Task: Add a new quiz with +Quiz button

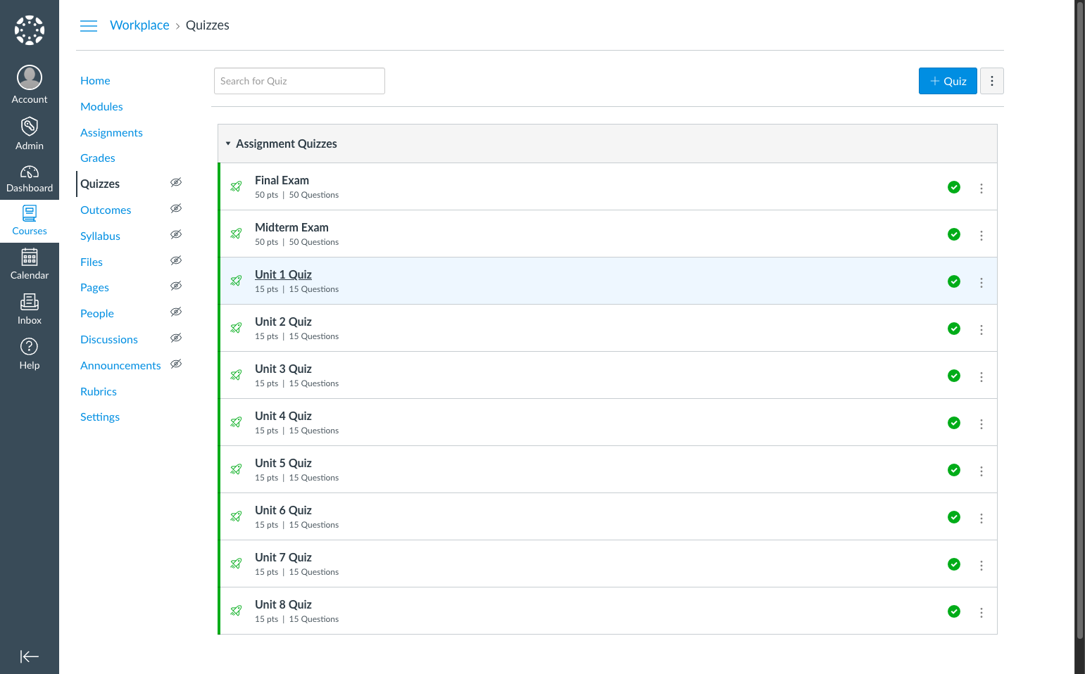Action: tap(948, 81)
